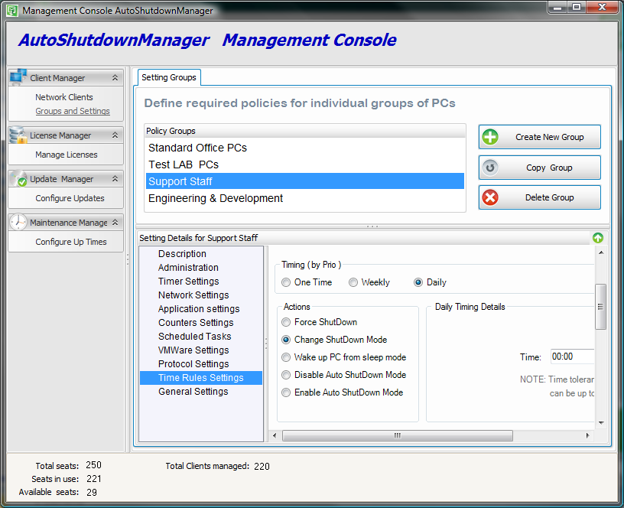Viewport: 624px width, 508px height.
Task: Click the Copy Group refresh icon
Action: (491, 168)
